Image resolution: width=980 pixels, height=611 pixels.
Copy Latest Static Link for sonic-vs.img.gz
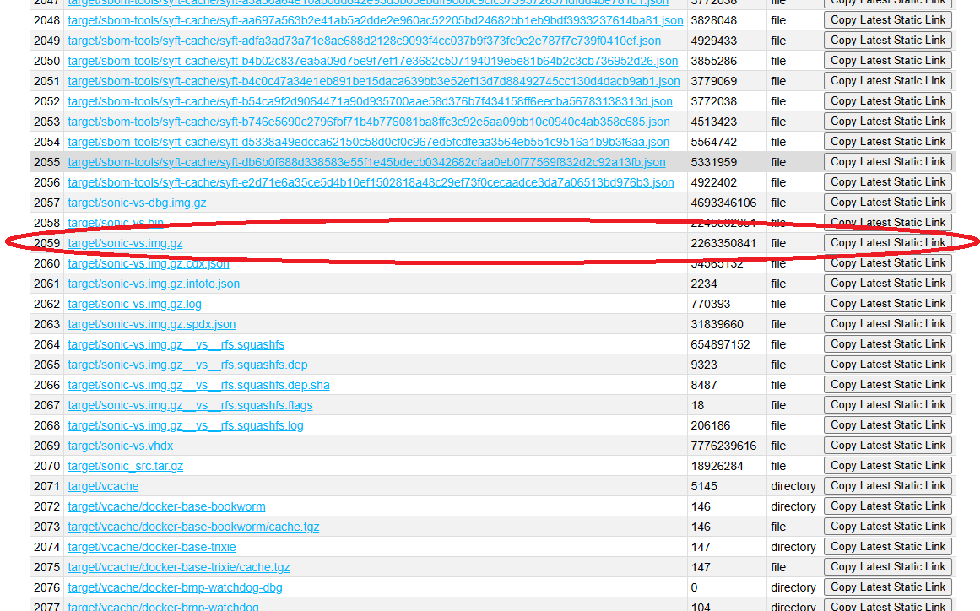(887, 242)
